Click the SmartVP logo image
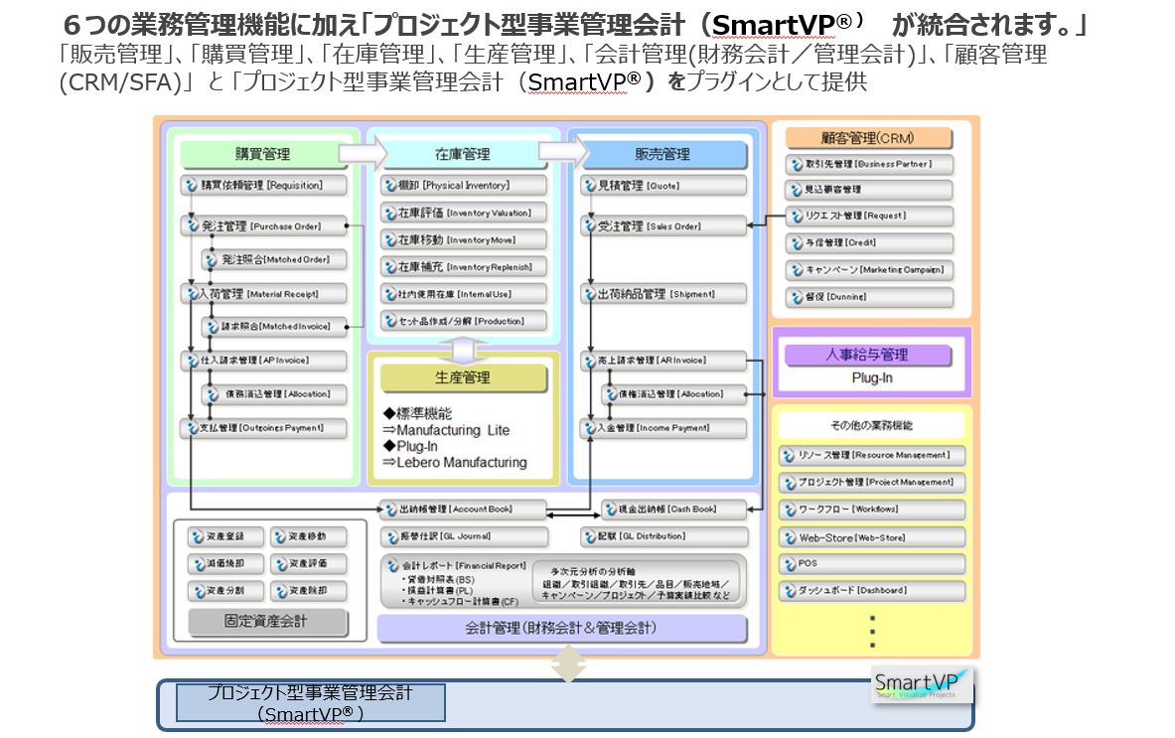 923,684
